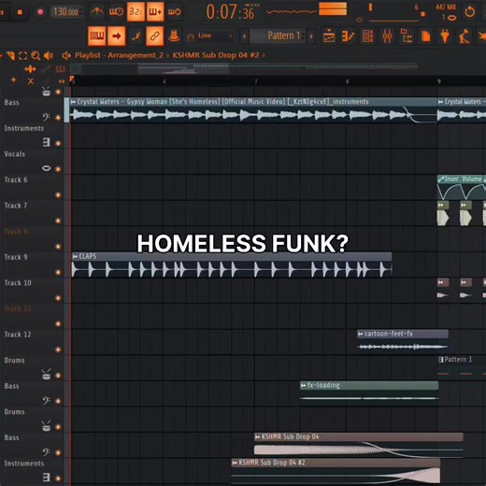
Task: Click the circular arrow icon at top right
Action: click(470, 12)
